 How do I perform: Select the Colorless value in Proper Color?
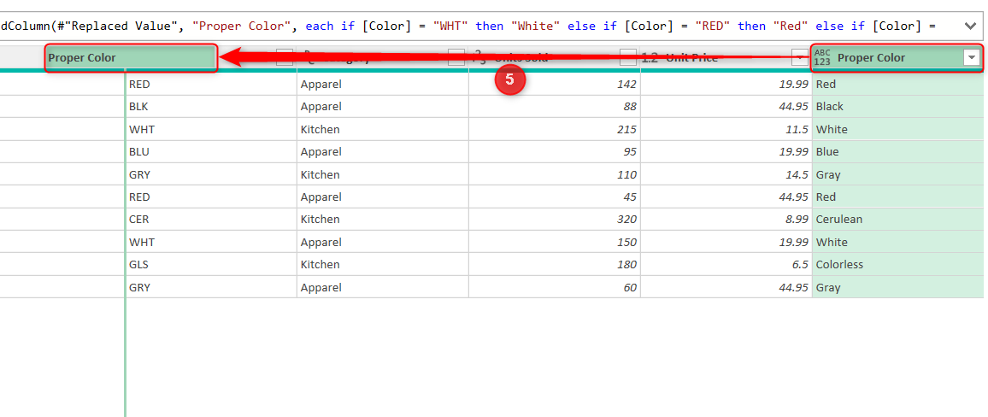(898, 265)
